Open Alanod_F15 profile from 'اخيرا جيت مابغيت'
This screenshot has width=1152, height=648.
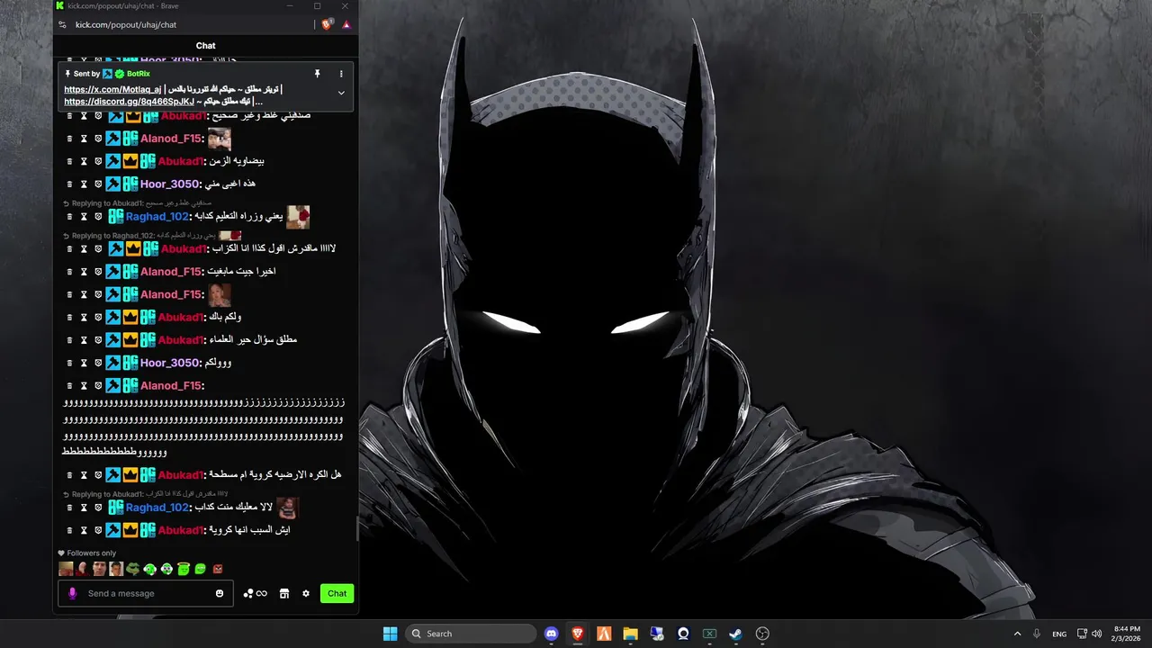point(171,272)
